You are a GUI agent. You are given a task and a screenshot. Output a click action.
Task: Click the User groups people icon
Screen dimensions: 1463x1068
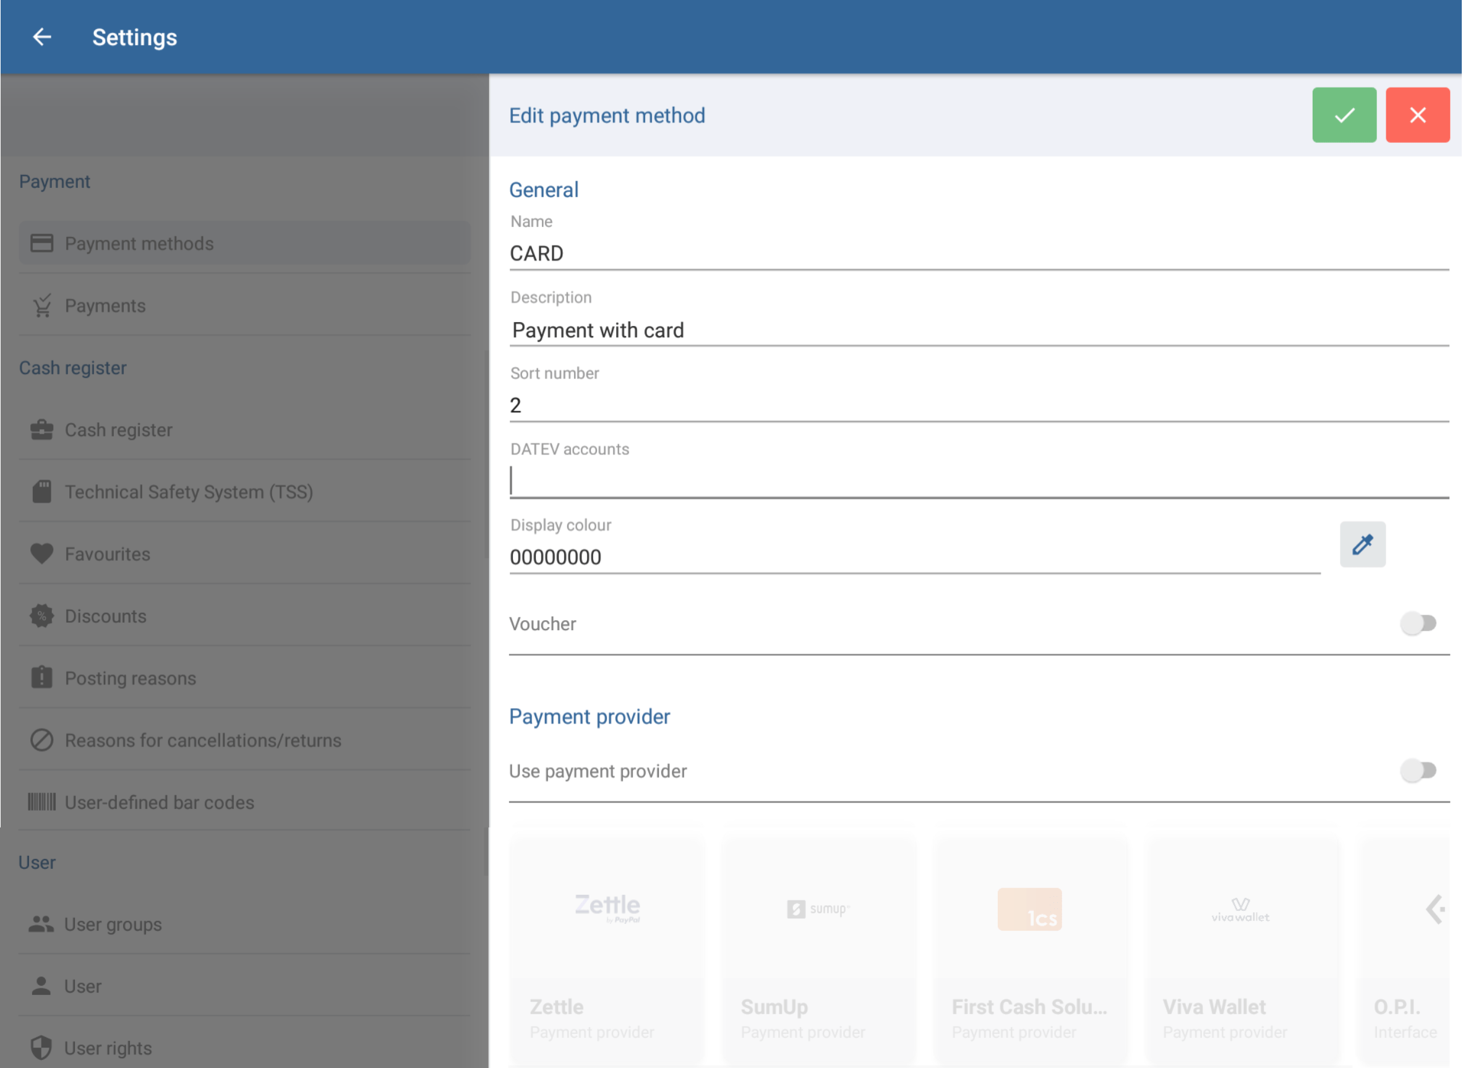click(x=41, y=924)
